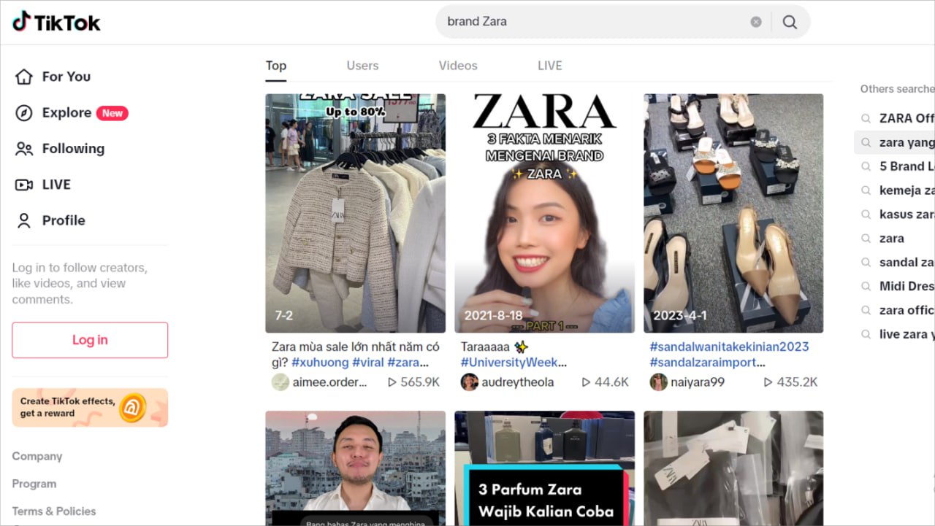Switch to the LIVE results tab

(550, 66)
